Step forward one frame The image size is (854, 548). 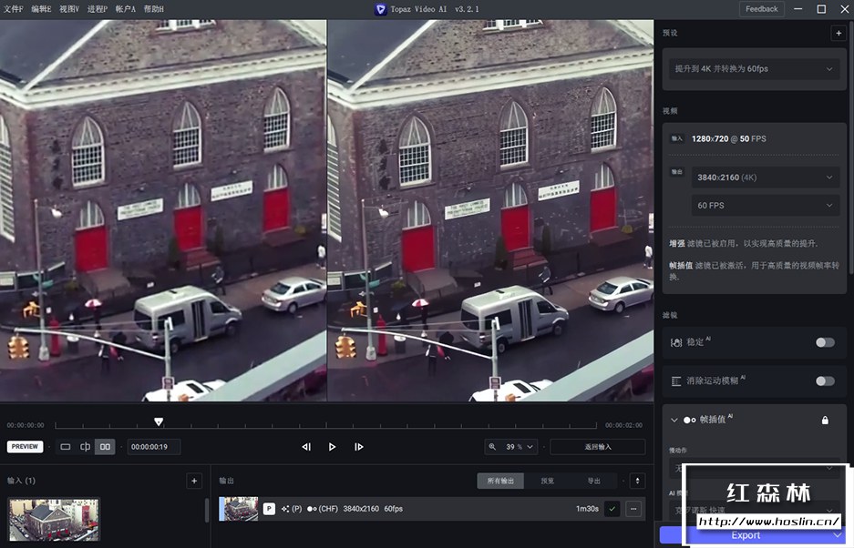coord(359,447)
